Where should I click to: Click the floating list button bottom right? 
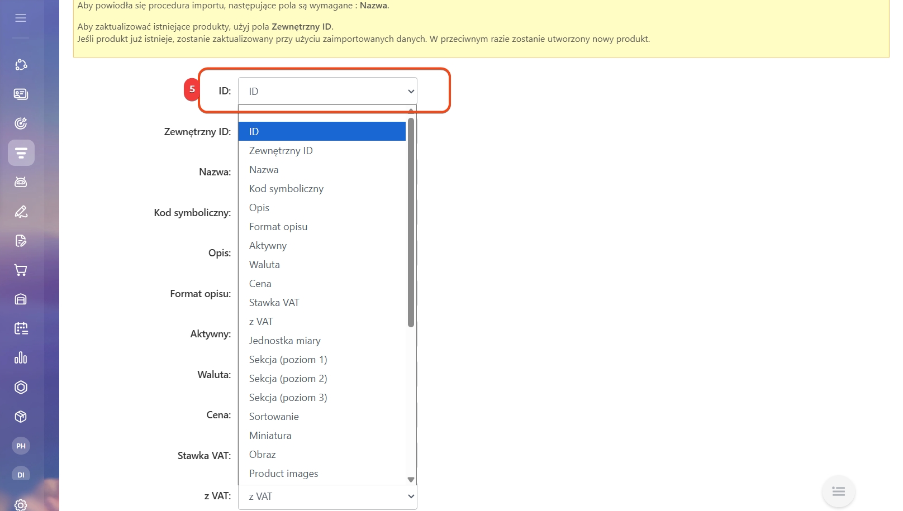838,491
